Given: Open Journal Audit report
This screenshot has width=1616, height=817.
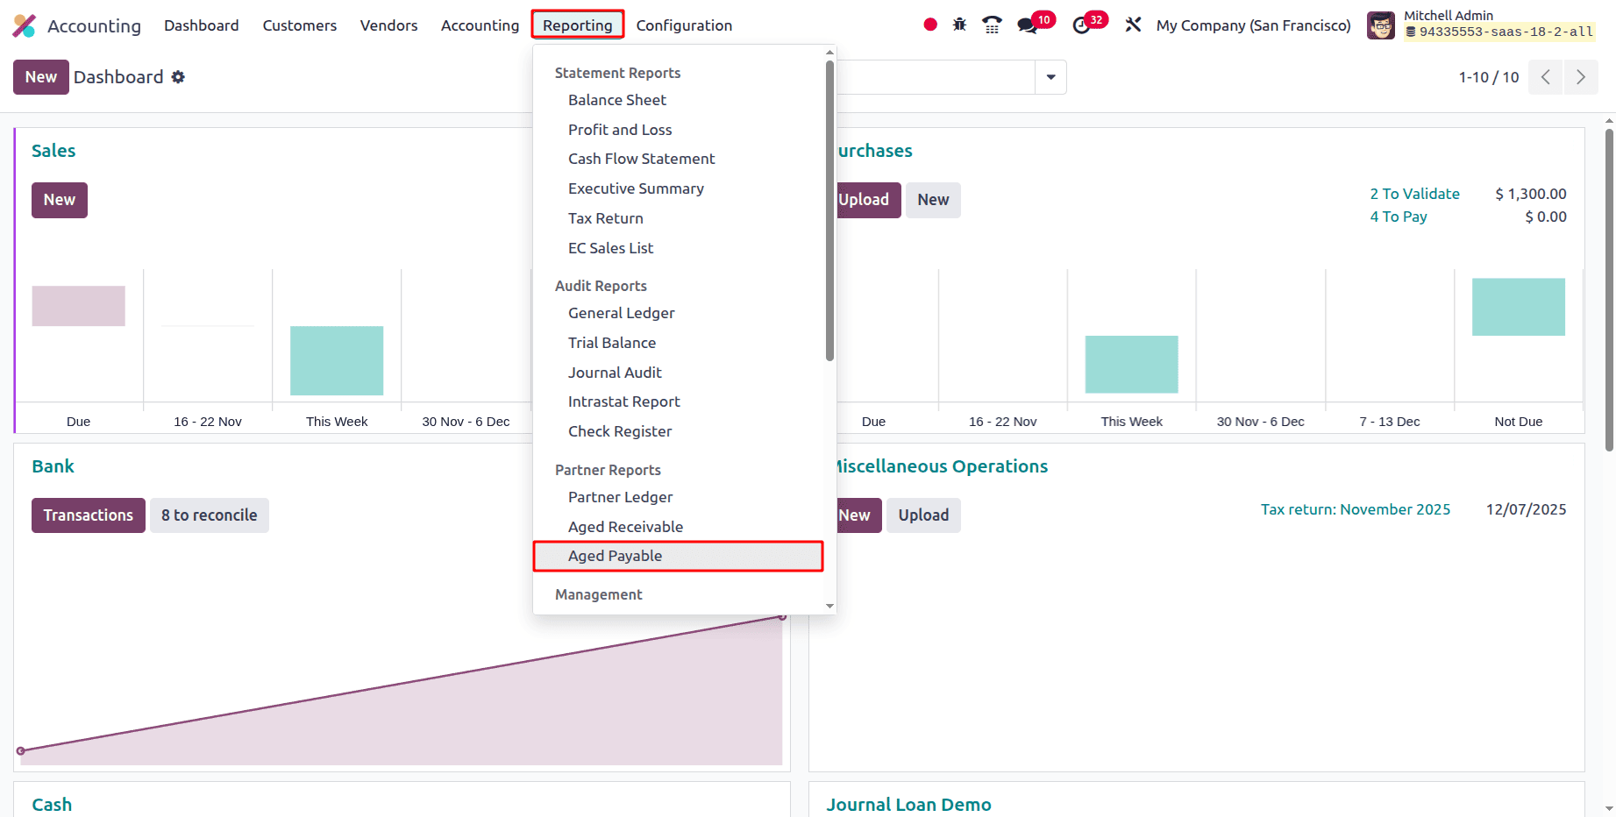Looking at the screenshot, I should point(679,373).
